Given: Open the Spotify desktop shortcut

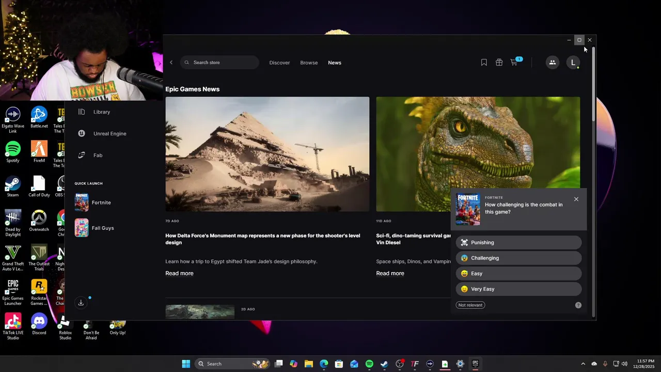Looking at the screenshot, I should (13, 152).
